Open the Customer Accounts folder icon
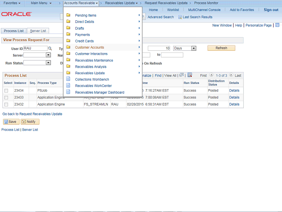 pyautogui.click(x=68, y=47)
